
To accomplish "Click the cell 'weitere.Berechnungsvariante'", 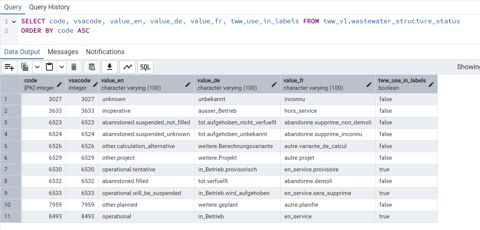I will pyautogui.click(x=237, y=146).
